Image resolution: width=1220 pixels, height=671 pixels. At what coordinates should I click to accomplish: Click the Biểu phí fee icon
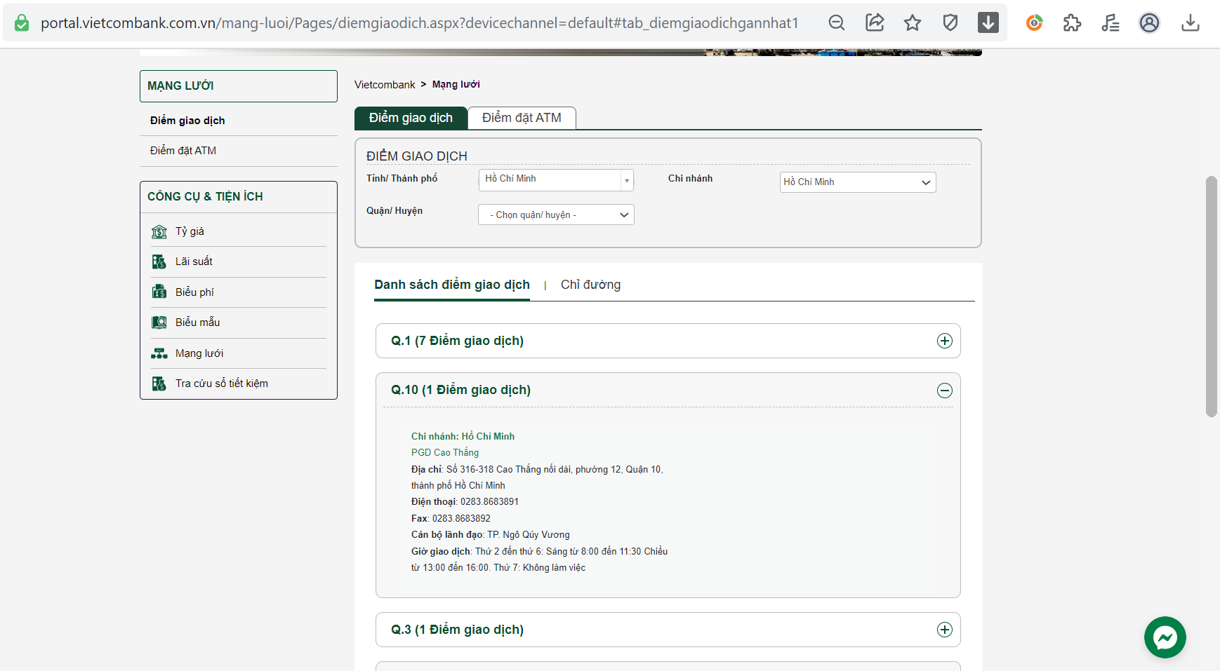pyautogui.click(x=159, y=292)
